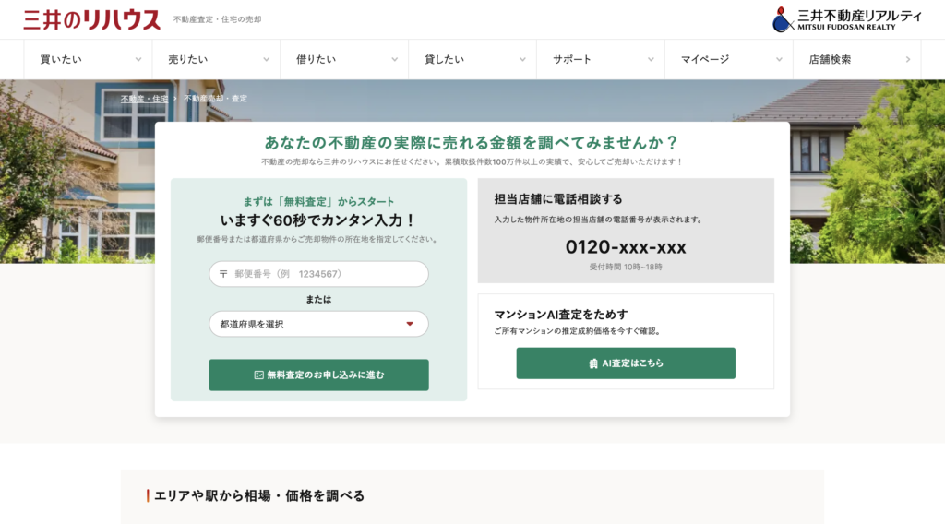Click the 不動産査定・住宅の売却 tagline
945x524 pixels.
[x=218, y=19]
